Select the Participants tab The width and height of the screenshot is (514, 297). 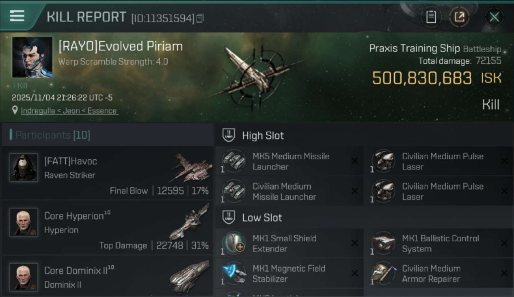(53, 135)
